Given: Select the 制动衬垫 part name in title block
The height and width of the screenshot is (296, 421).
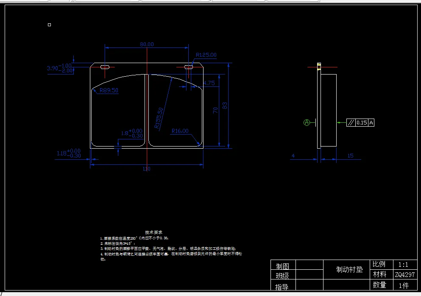Looking at the screenshot, I should tap(349, 269).
